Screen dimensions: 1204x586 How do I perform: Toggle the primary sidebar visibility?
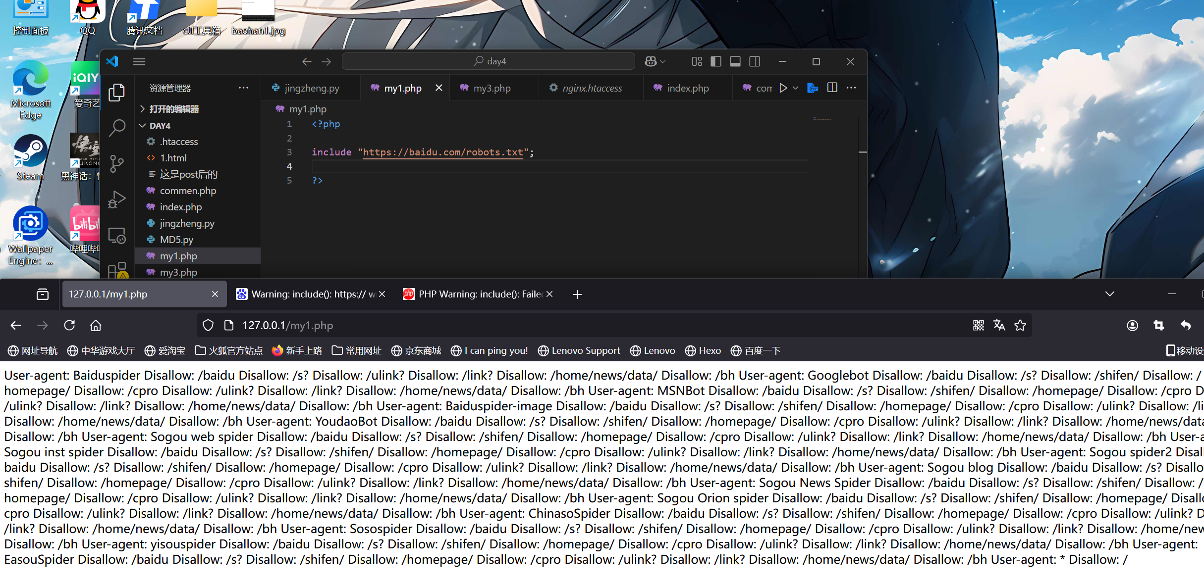[x=716, y=61]
